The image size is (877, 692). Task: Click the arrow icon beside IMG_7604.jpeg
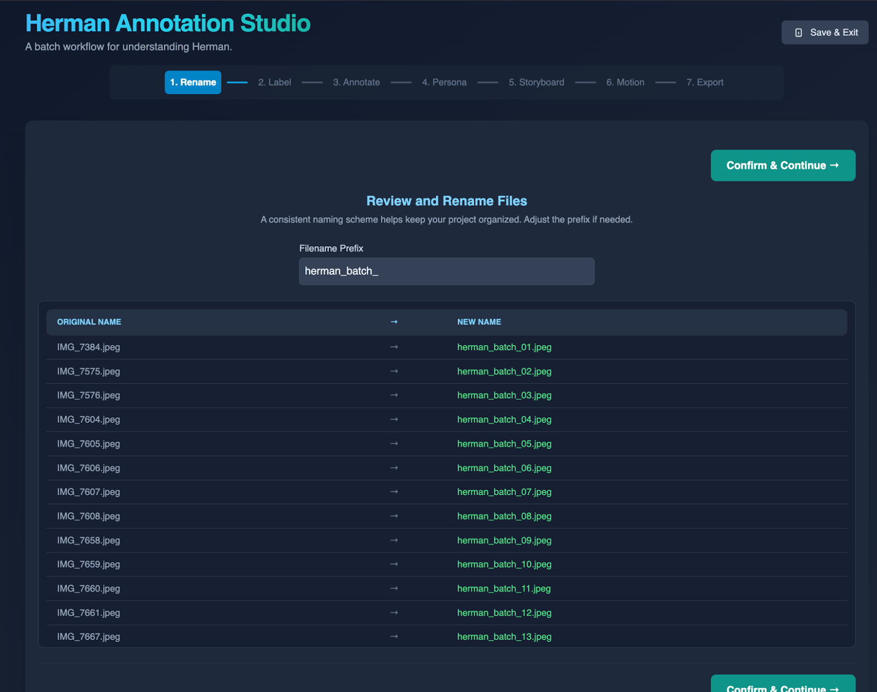click(394, 419)
